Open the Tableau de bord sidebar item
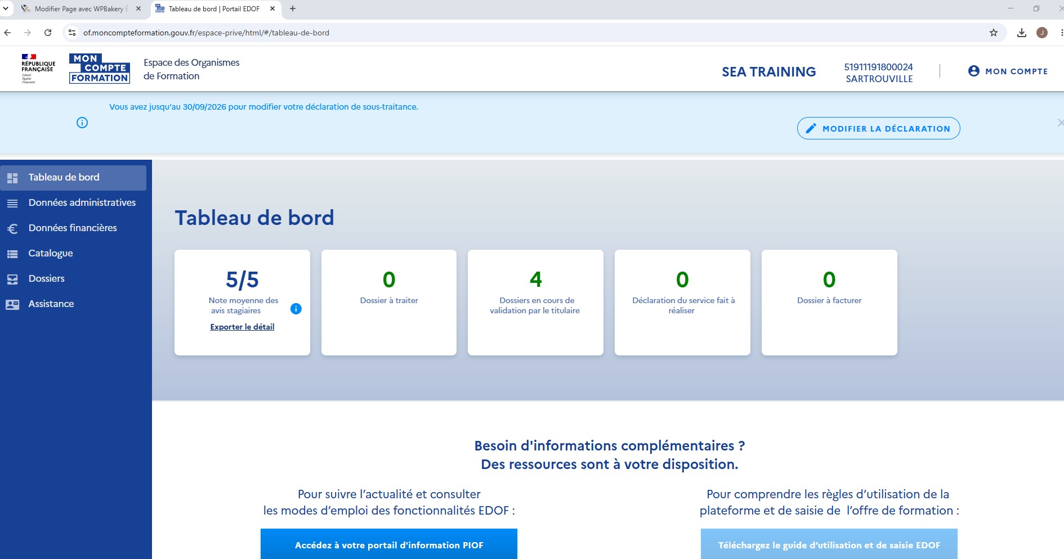This screenshot has height=559, width=1064. tap(73, 178)
